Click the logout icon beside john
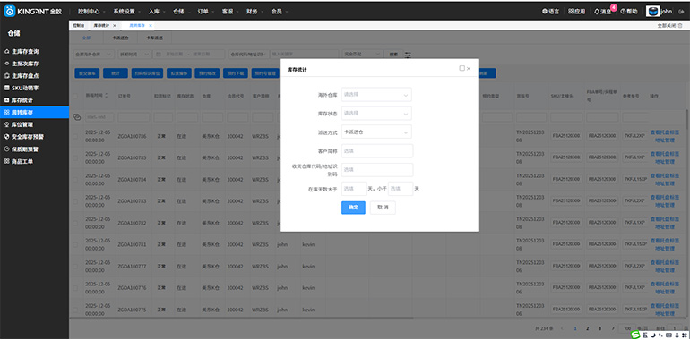690x340 pixels. click(682, 12)
